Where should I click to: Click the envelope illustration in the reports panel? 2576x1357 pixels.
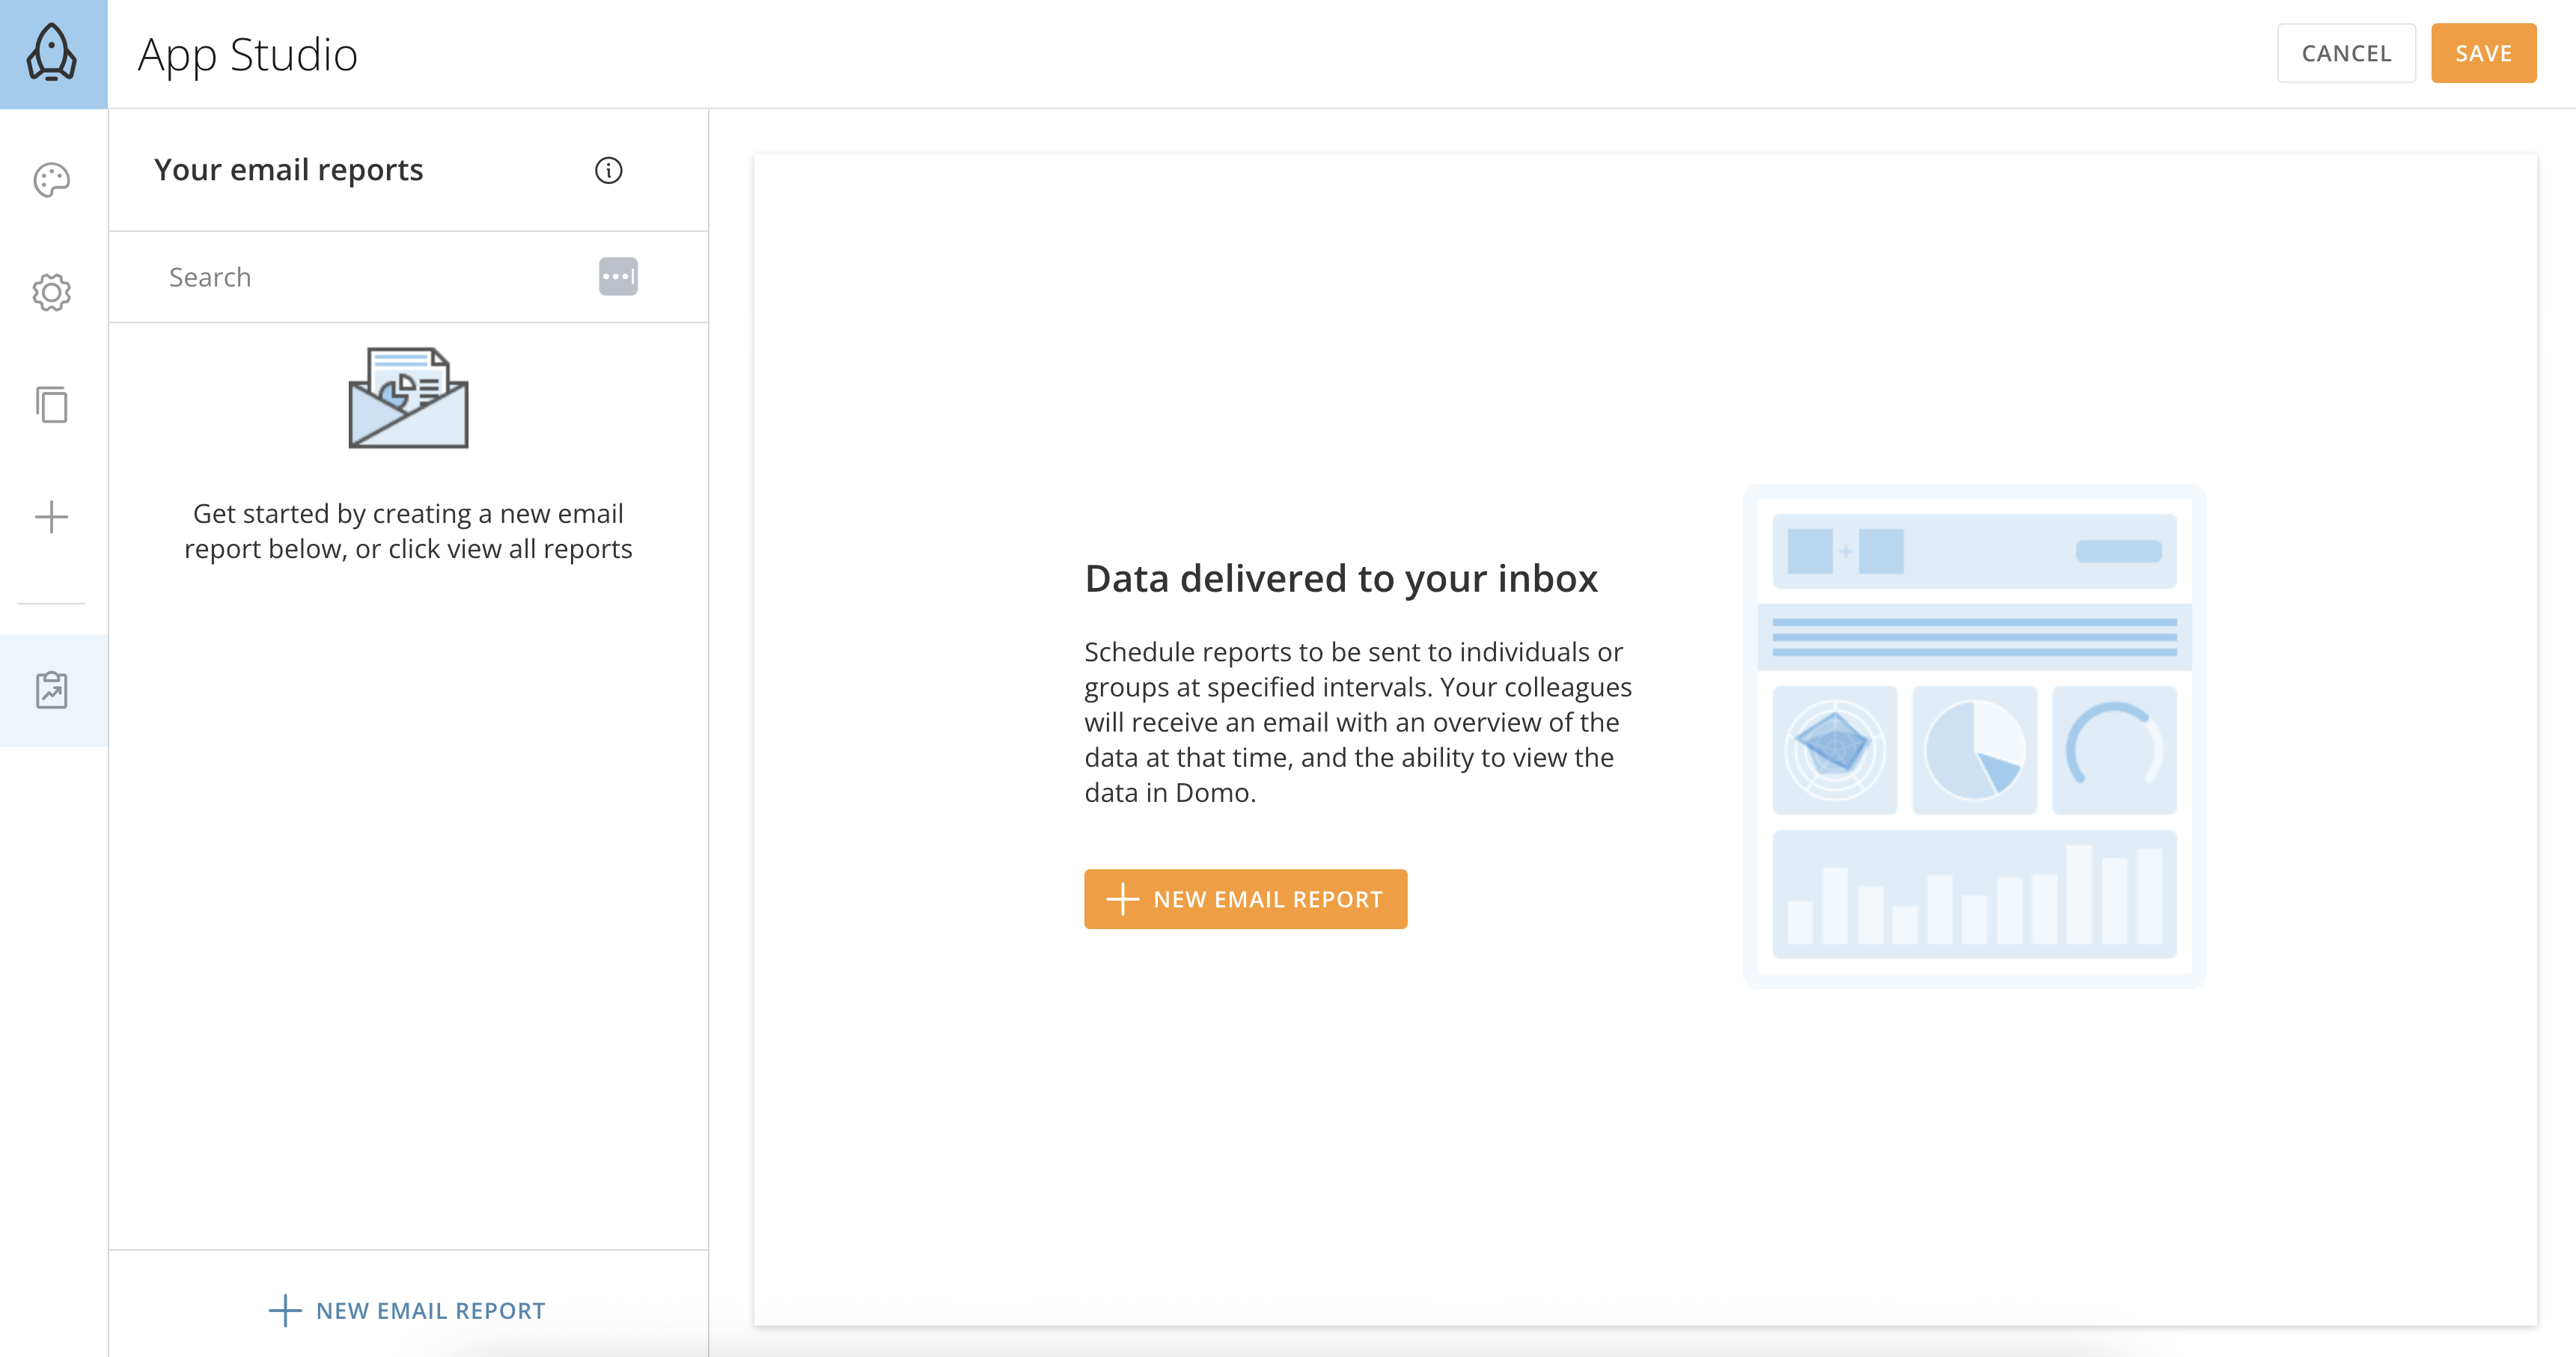click(x=407, y=398)
